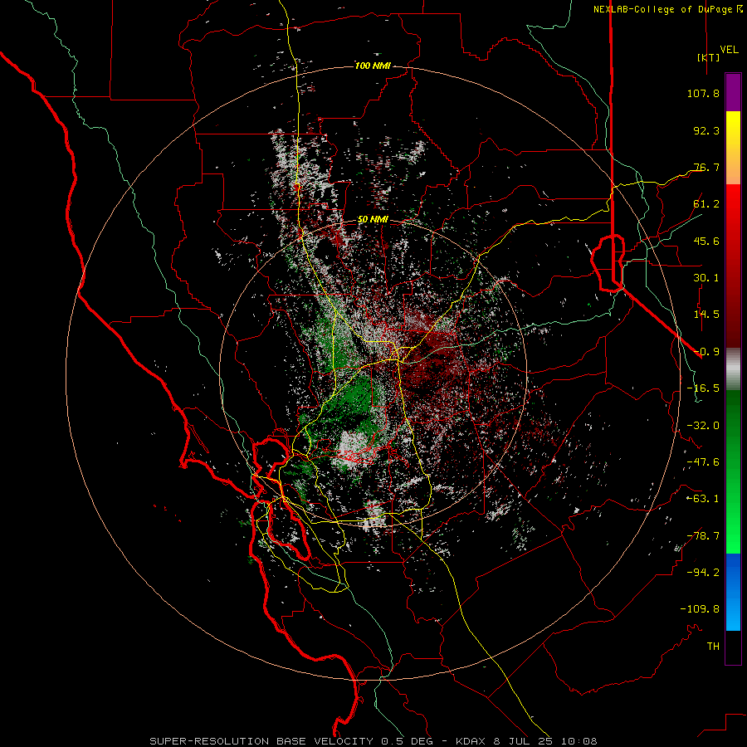Click the 14.5 velocity scale value
Image resolution: width=747 pixels, height=747 pixels.
click(706, 315)
